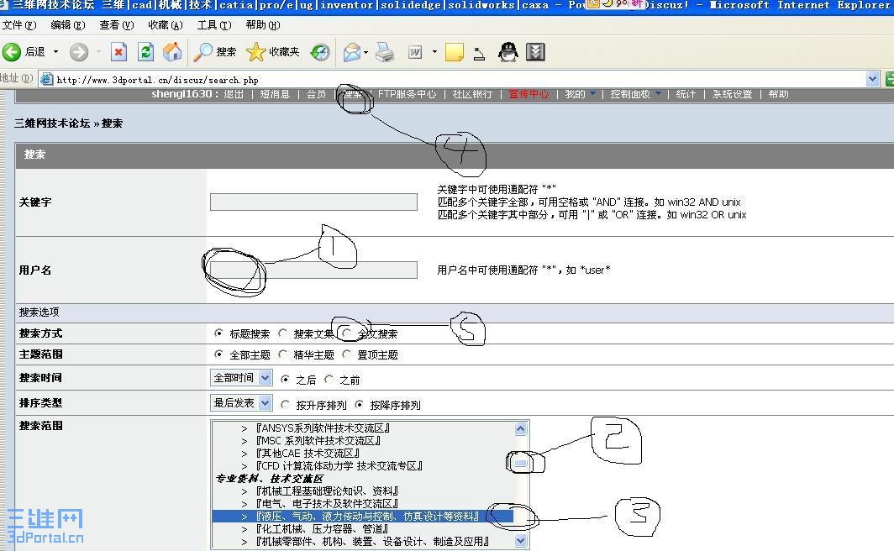Click the search scope list scroll-up arrow
The height and width of the screenshot is (551, 894).
click(x=521, y=428)
